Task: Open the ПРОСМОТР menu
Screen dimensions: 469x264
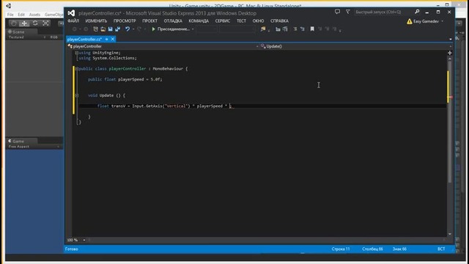Action: pyautogui.click(x=125, y=21)
